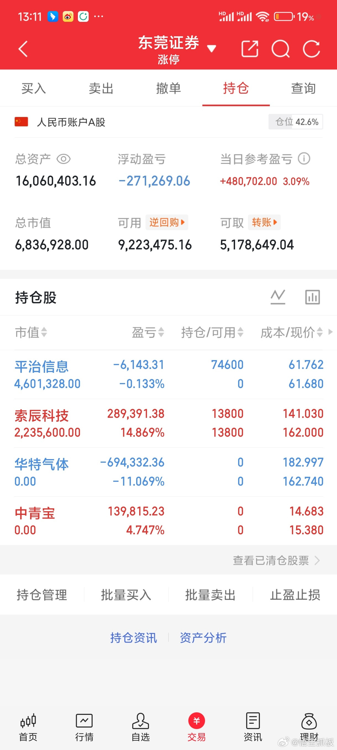Screen dimensions: 337x750
Task: Select the 持仓 tab
Action: pyautogui.click(x=236, y=88)
